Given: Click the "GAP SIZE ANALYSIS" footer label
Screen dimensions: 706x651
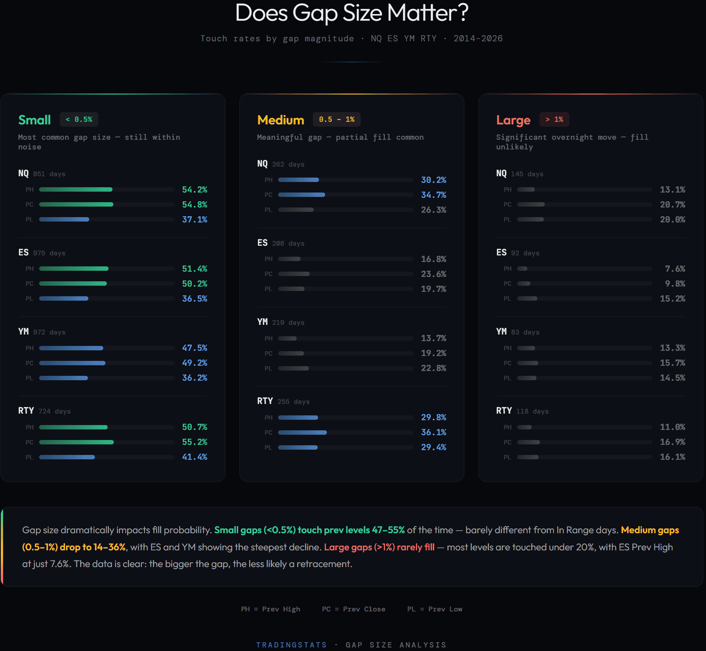Looking at the screenshot, I should [x=396, y=644].
